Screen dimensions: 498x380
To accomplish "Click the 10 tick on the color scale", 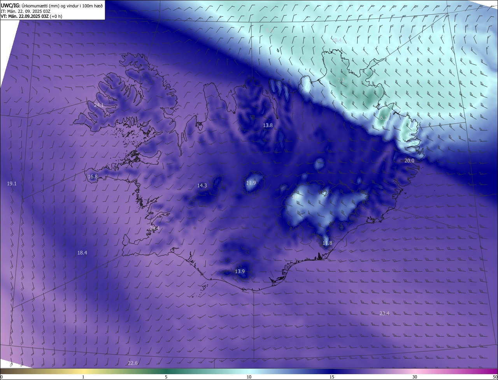I will (249, 377).
